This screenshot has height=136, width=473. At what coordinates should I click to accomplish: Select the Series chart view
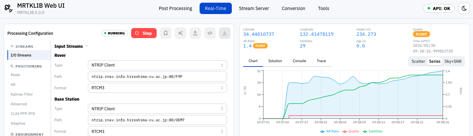(435, 61)
